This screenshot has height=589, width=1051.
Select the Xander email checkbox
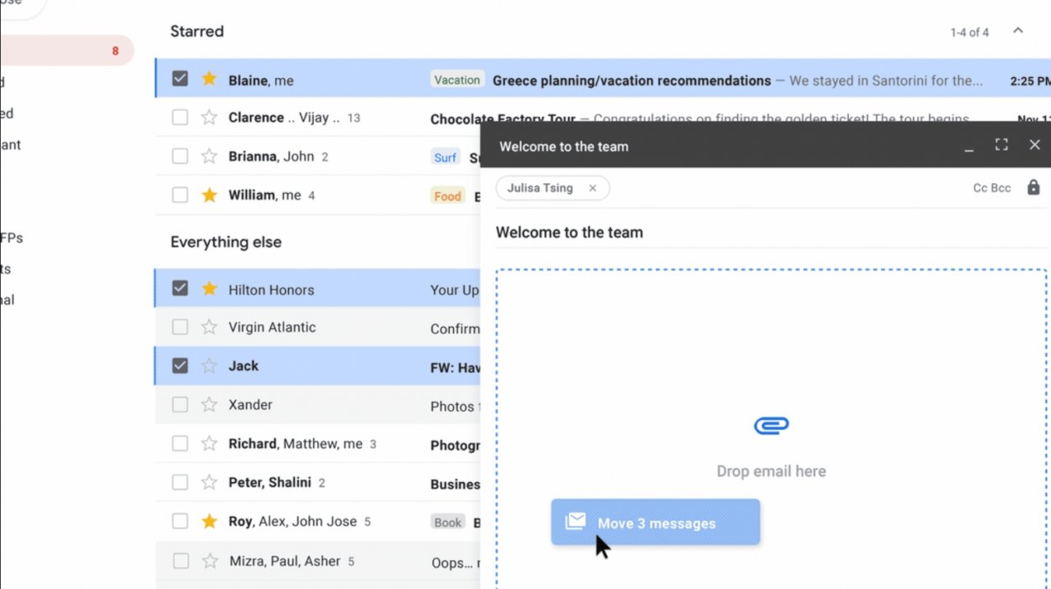[x=180, y=405]
